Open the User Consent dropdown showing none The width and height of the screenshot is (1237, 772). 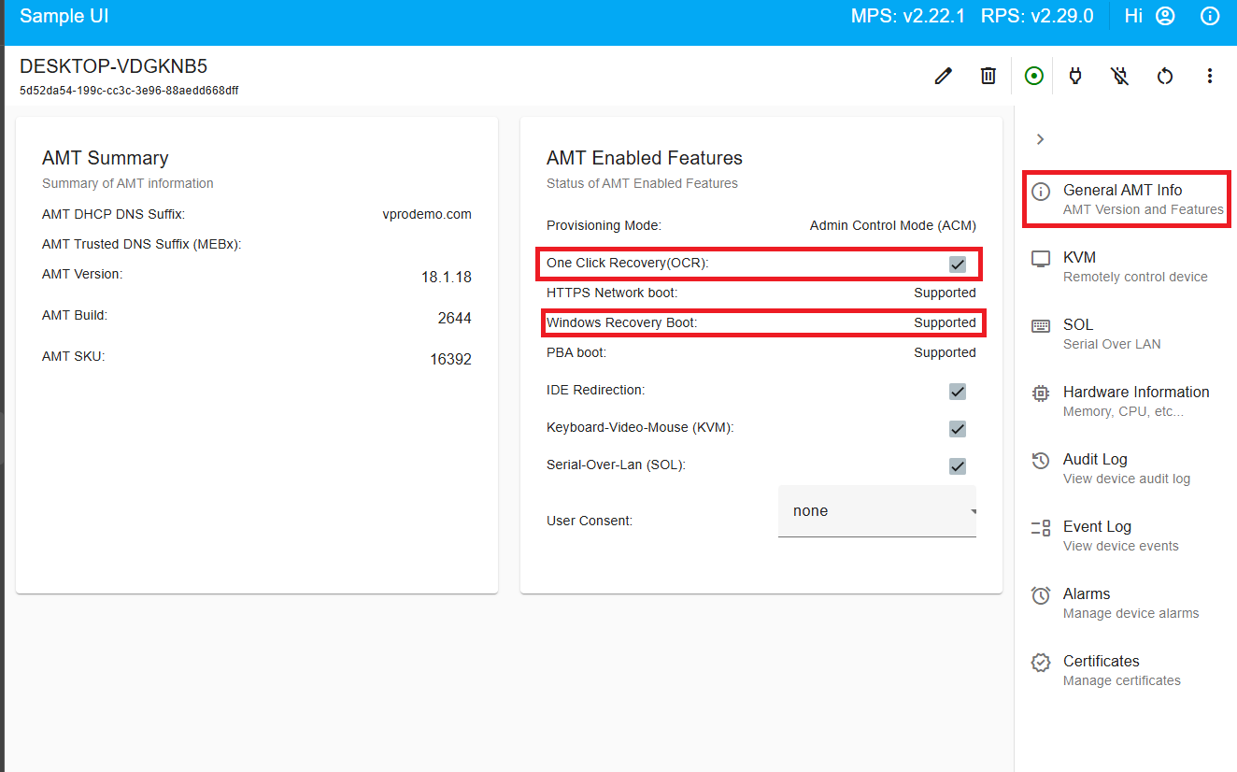tap(876, 510)
